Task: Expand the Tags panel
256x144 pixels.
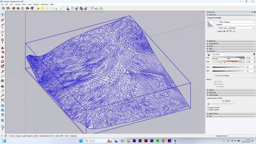Action: (x=230, y=48)
